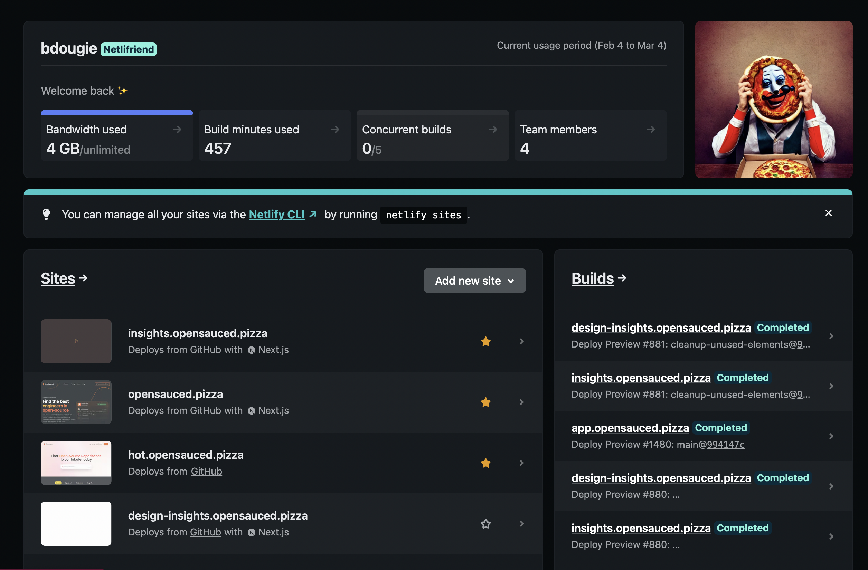Viewport: 868px width, 570px height.
Task: Click GitHub link under opensauced.pizza site
Action: tap(205, 410)
